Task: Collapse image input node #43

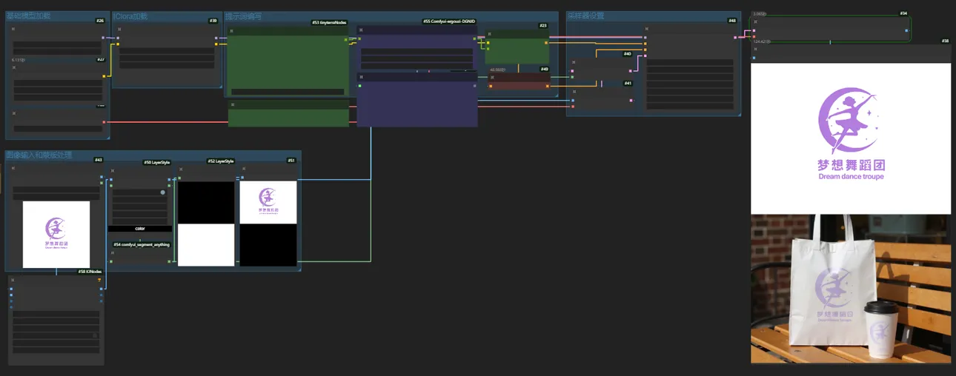Action: point(13,169)
